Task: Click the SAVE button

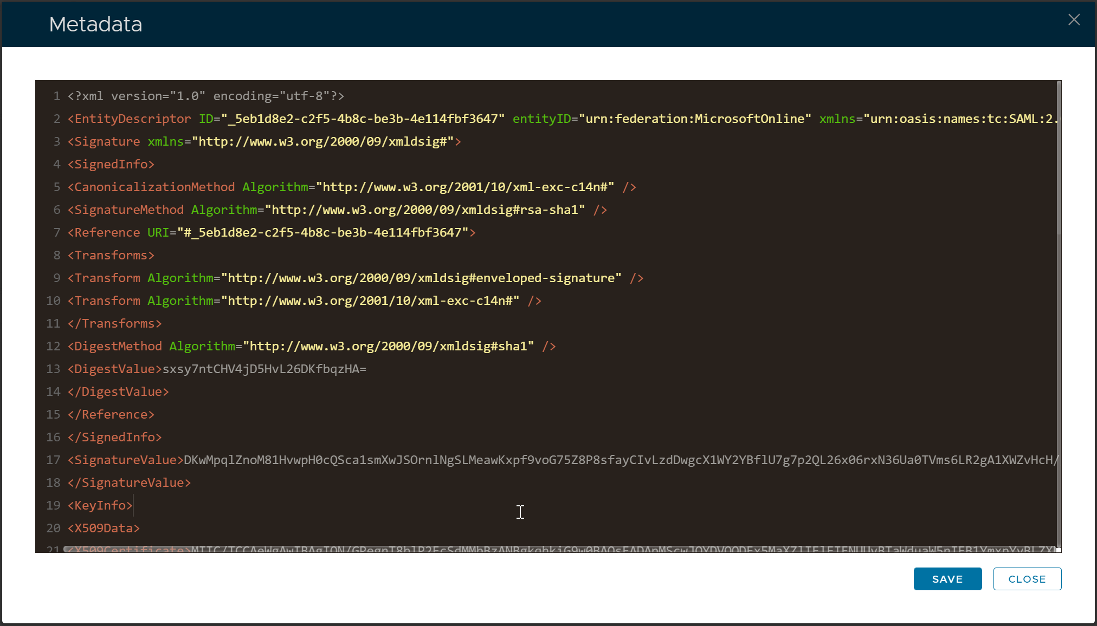Action: click(947, 579)
